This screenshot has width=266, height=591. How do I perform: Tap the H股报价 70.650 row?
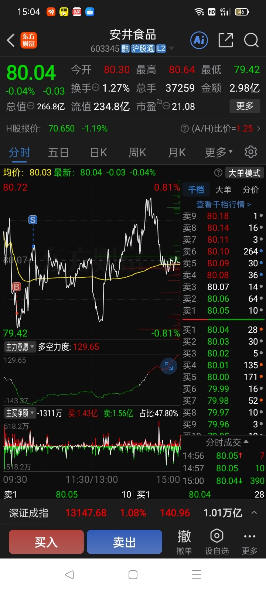(133, 129)
